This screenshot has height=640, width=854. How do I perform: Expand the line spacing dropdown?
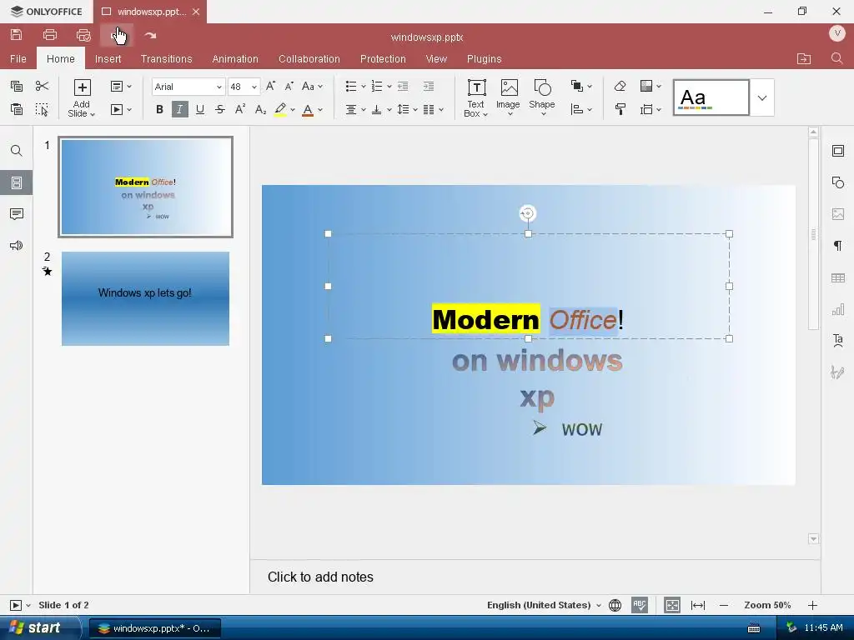[x=415, y=109]
